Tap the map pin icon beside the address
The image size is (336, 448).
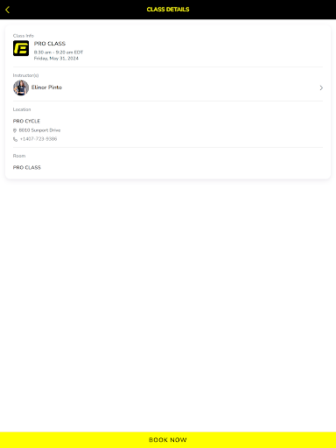[15, 130]
